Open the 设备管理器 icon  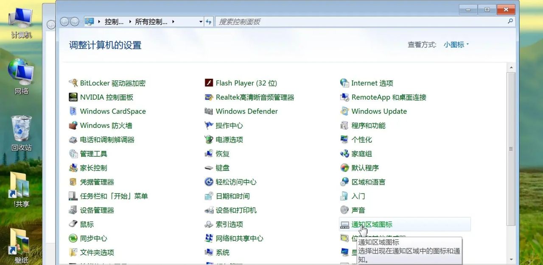73,210
